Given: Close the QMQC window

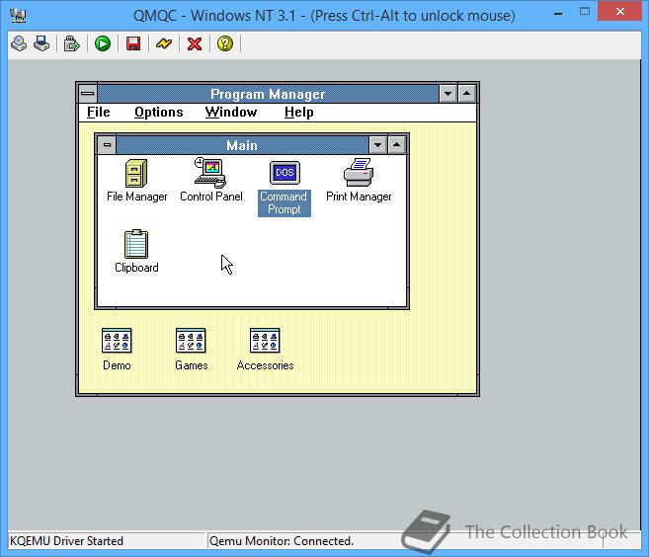Looking at the screenshot, I should 619,12.
